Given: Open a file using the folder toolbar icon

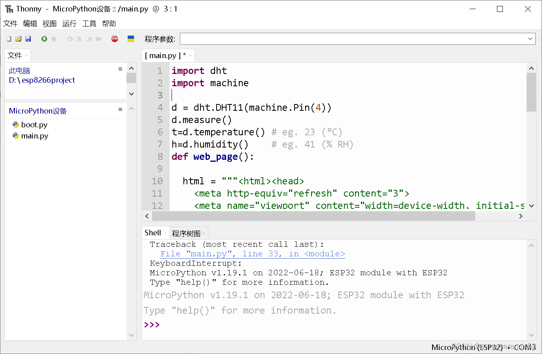Looking at the screenshot, I should (x=18, y=38).
